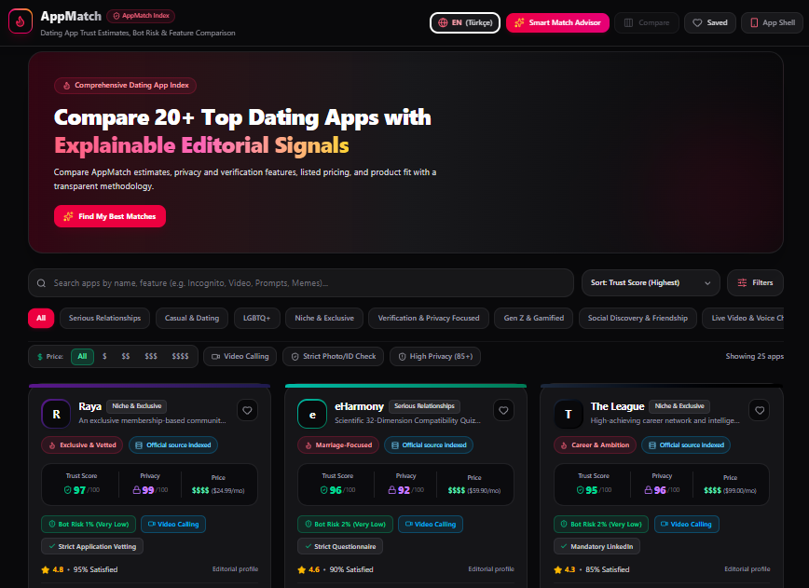The image size is (809, 588).
Task: Select the Casual & Dating category tab
Action: coord(192,319)
